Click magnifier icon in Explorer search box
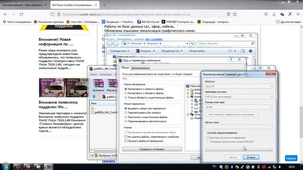 click(x=252, y=43)
